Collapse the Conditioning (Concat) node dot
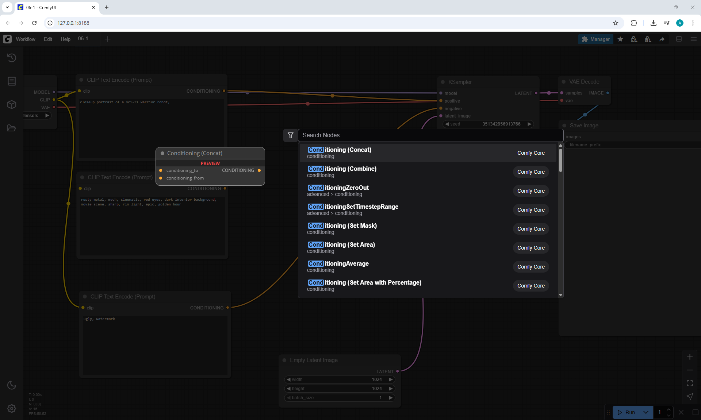 tap(162, 153)
